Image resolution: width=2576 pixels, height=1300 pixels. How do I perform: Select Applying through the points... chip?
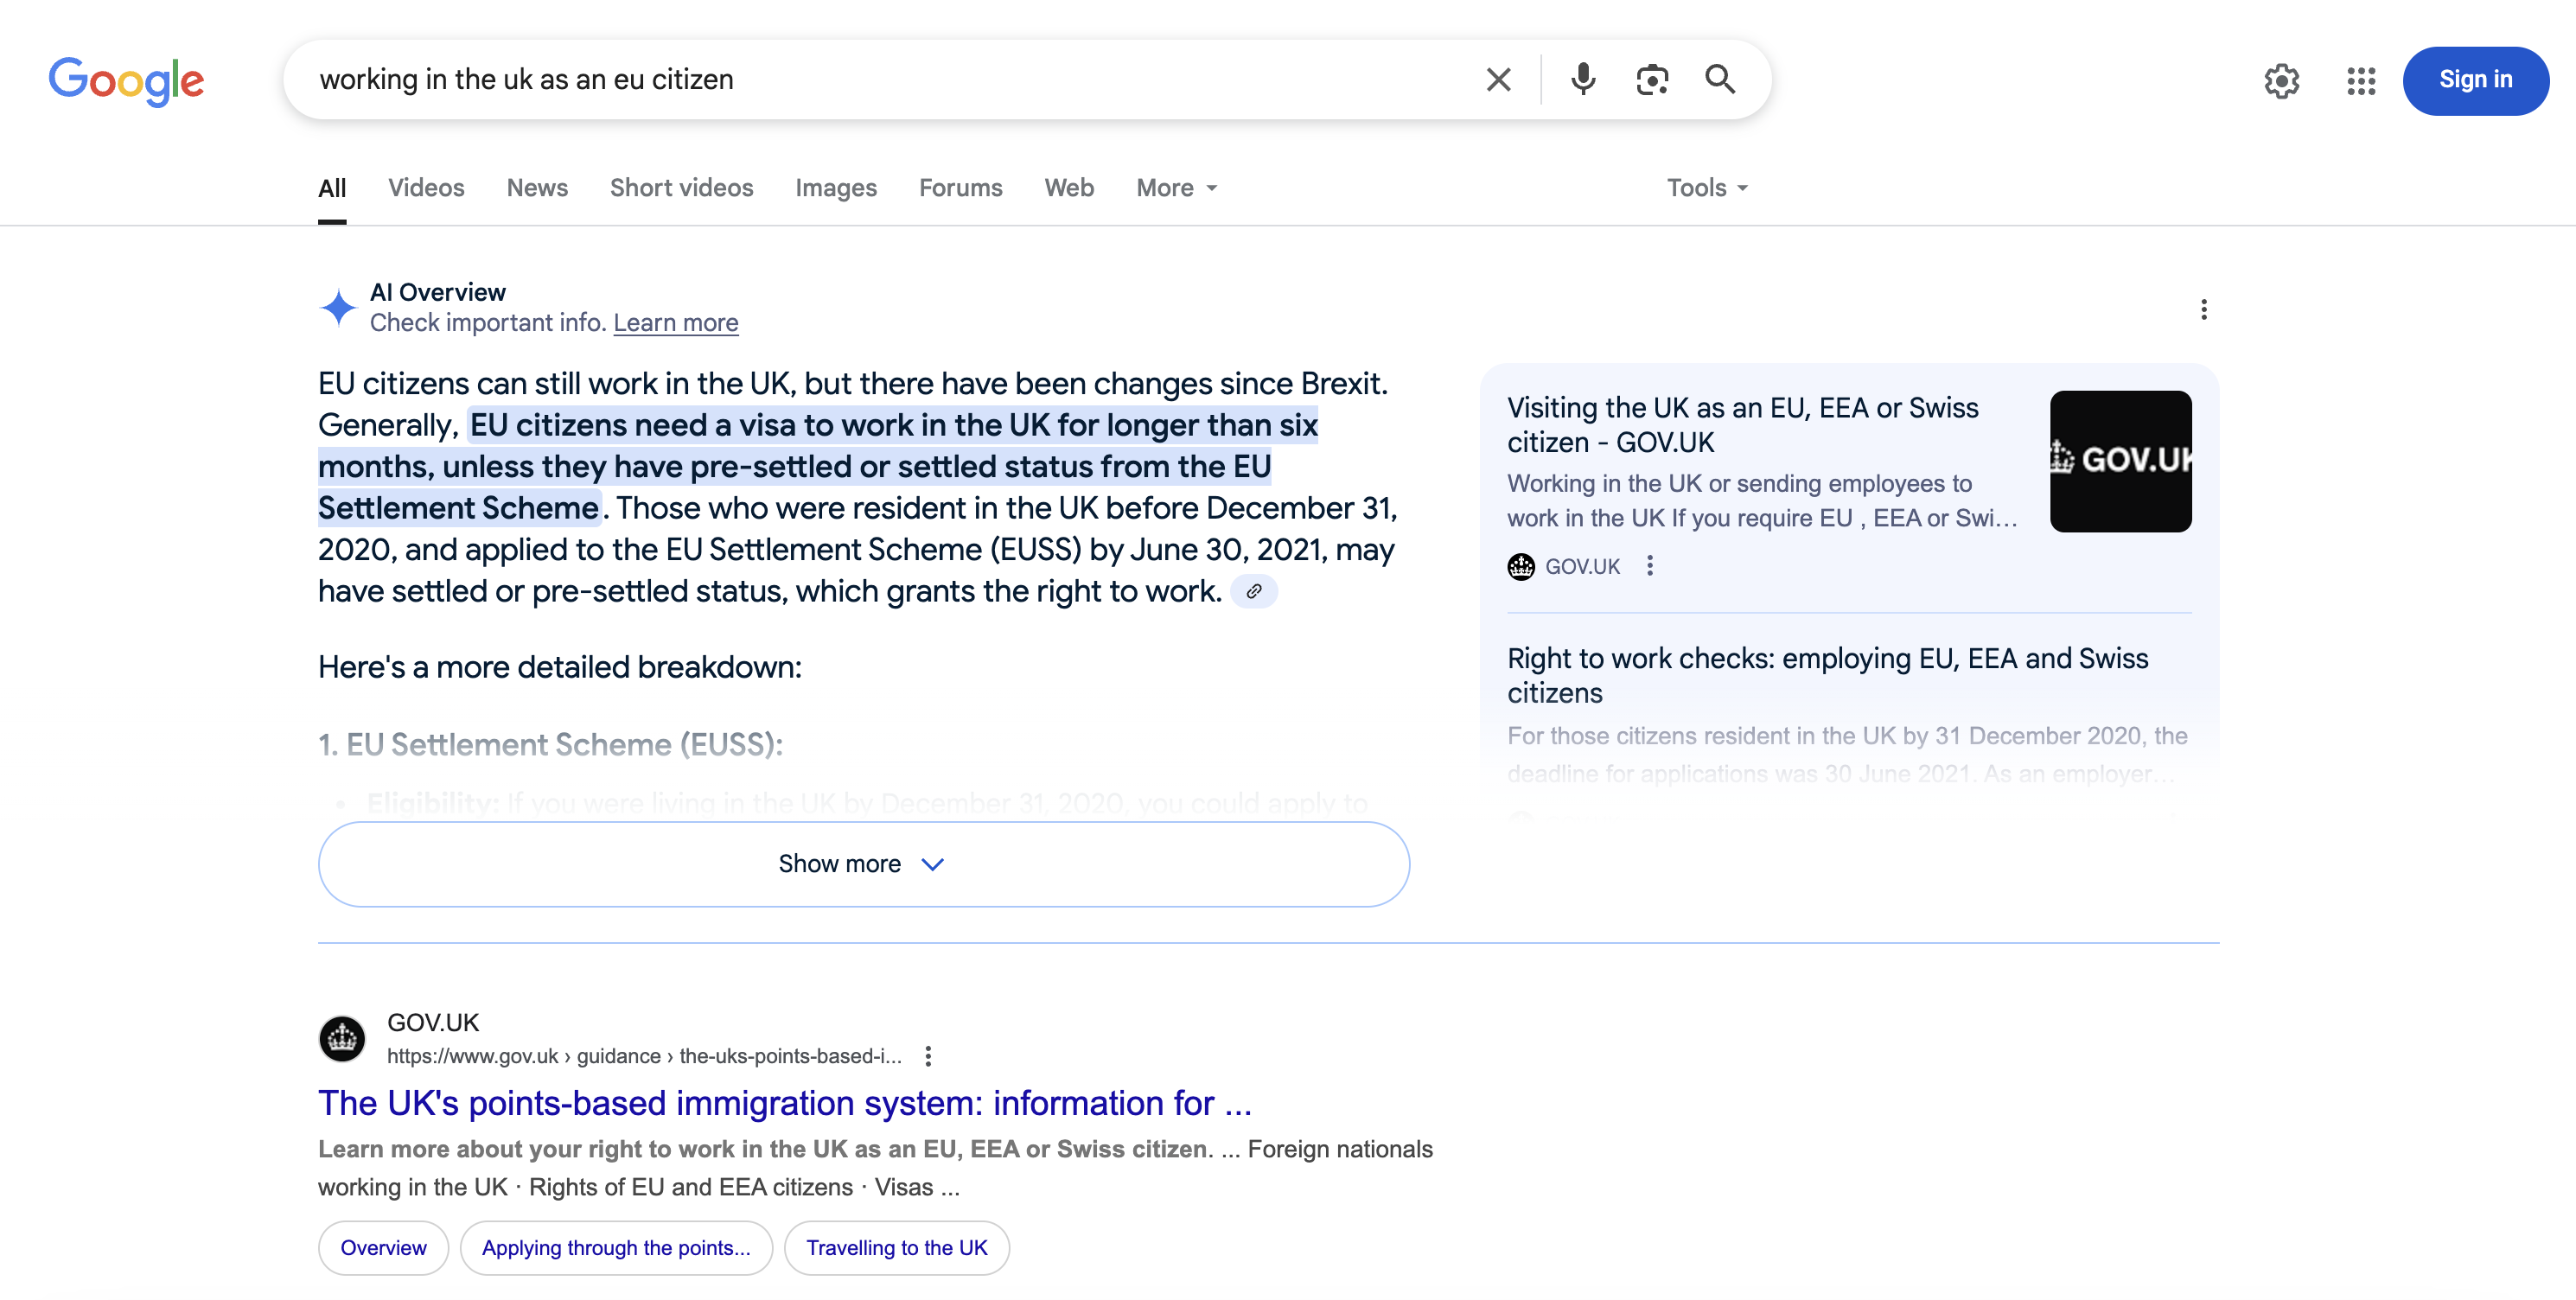click(616, 1248)
